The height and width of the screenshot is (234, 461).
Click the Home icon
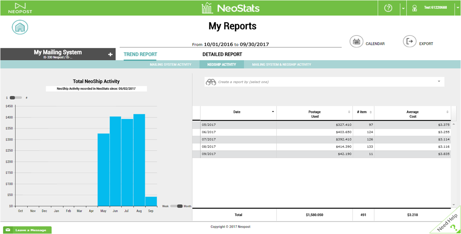(x=20, y=27)
